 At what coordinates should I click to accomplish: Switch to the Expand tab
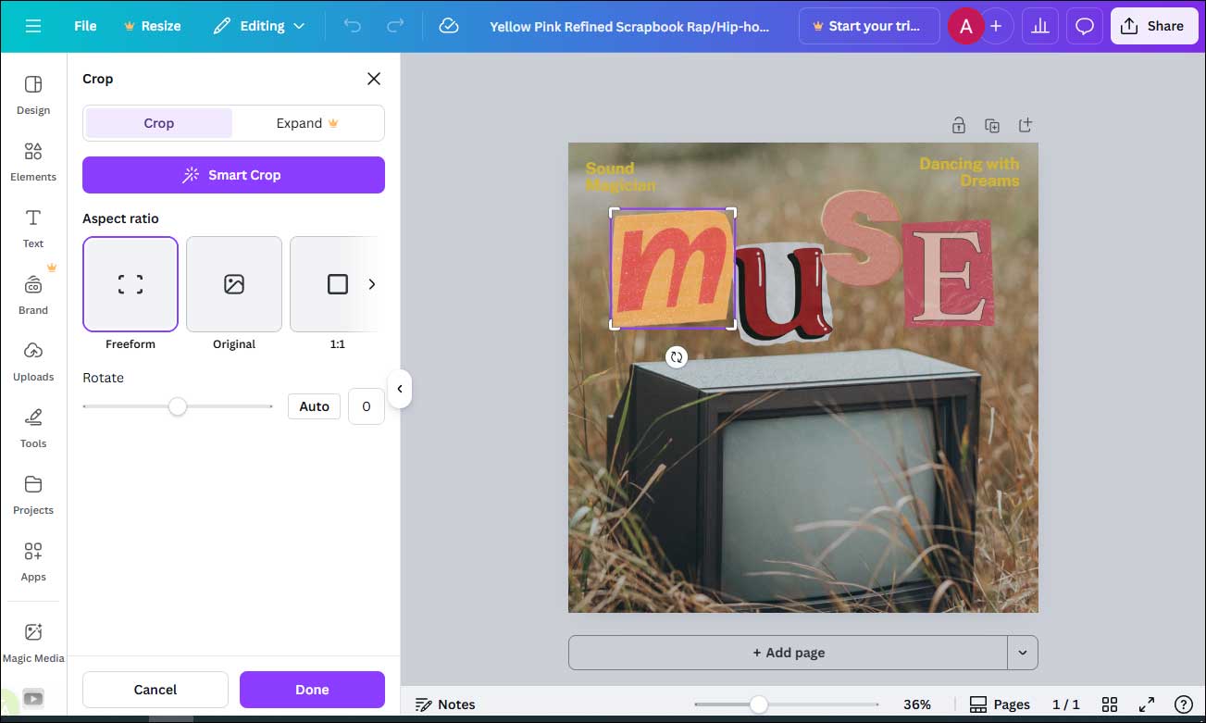308,122
